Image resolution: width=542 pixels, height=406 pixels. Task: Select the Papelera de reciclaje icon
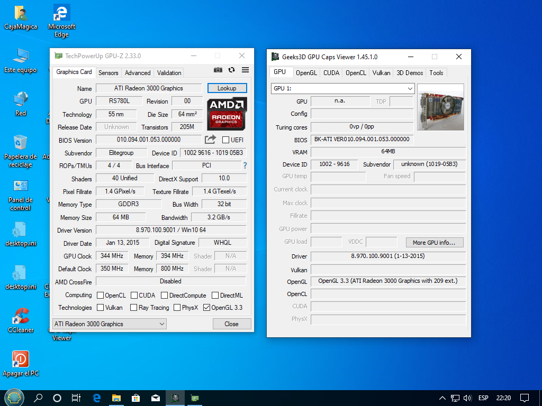coord(21,152)
